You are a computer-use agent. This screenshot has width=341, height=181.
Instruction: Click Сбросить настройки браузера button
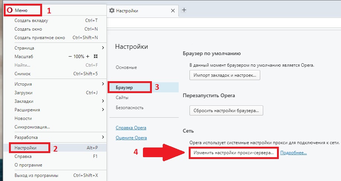click(226, 111)
